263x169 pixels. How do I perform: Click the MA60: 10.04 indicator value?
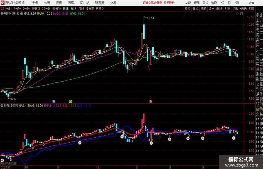(x=77, y=14)
